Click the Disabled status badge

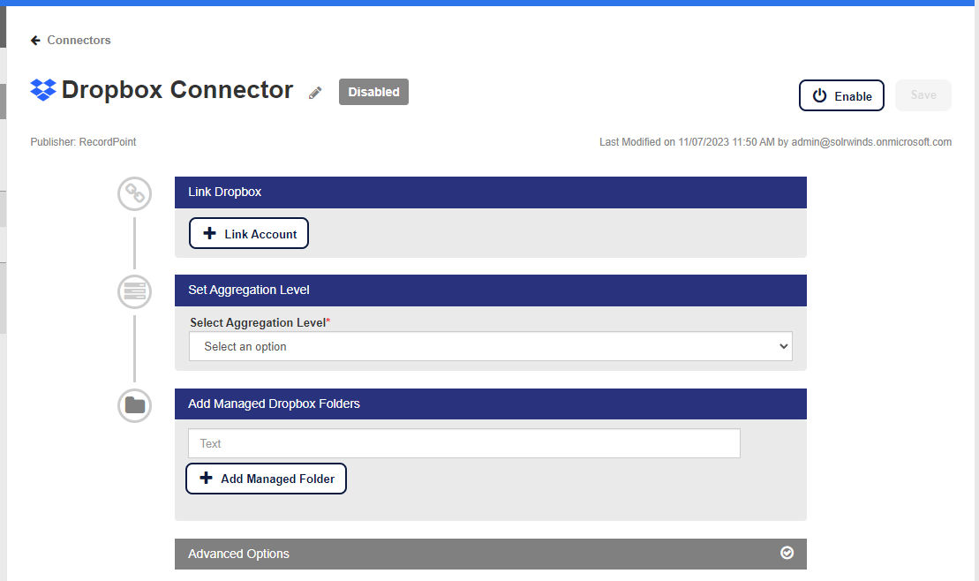tap(373, 92)
